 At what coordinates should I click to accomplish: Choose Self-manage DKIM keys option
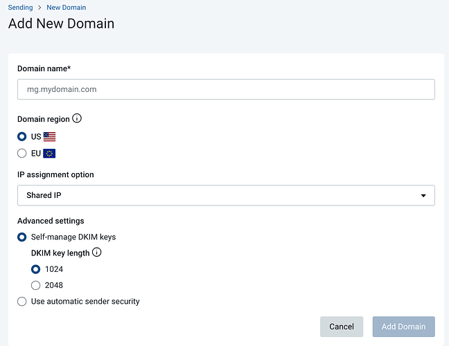click(21, 237)
